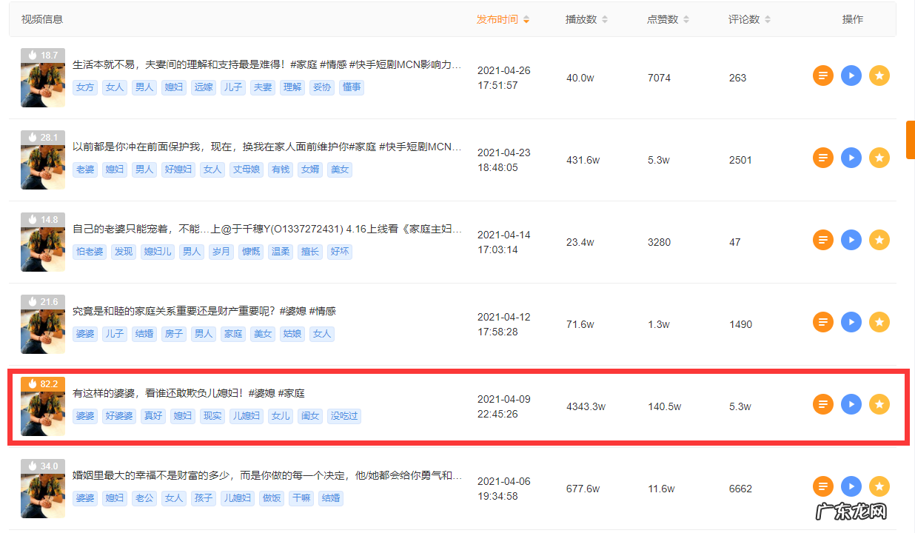Select the 夫妻 tag on the first video
The height and width of the screenshot is (533, 915).
262,87
